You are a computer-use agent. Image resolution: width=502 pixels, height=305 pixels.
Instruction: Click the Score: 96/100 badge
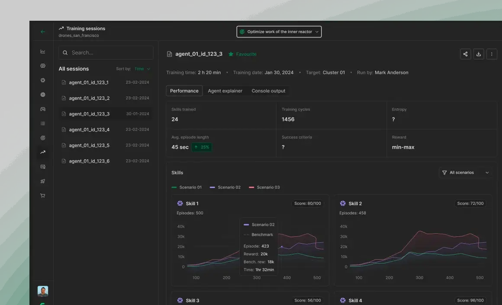coord(470,301)
